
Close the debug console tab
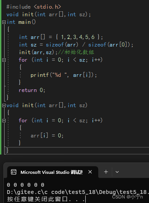point(90,172)
